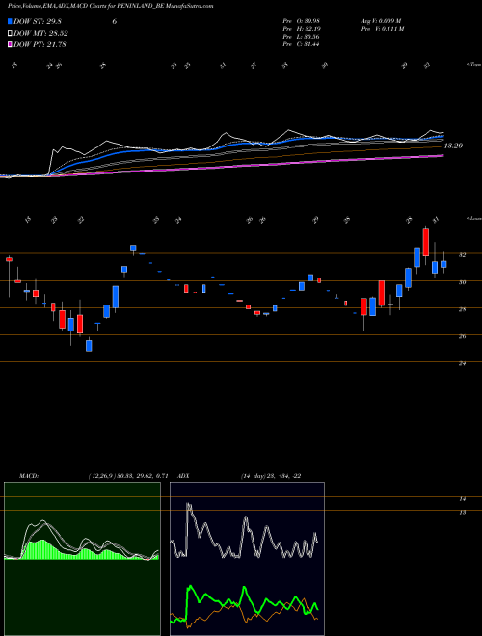Click the ADX panel label
This screenshot has width=482, height=636.
183,476
